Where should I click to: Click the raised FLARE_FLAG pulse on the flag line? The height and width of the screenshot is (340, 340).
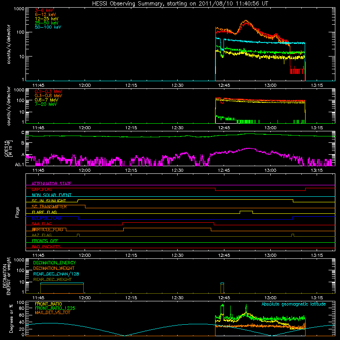(x=246, y=211)
